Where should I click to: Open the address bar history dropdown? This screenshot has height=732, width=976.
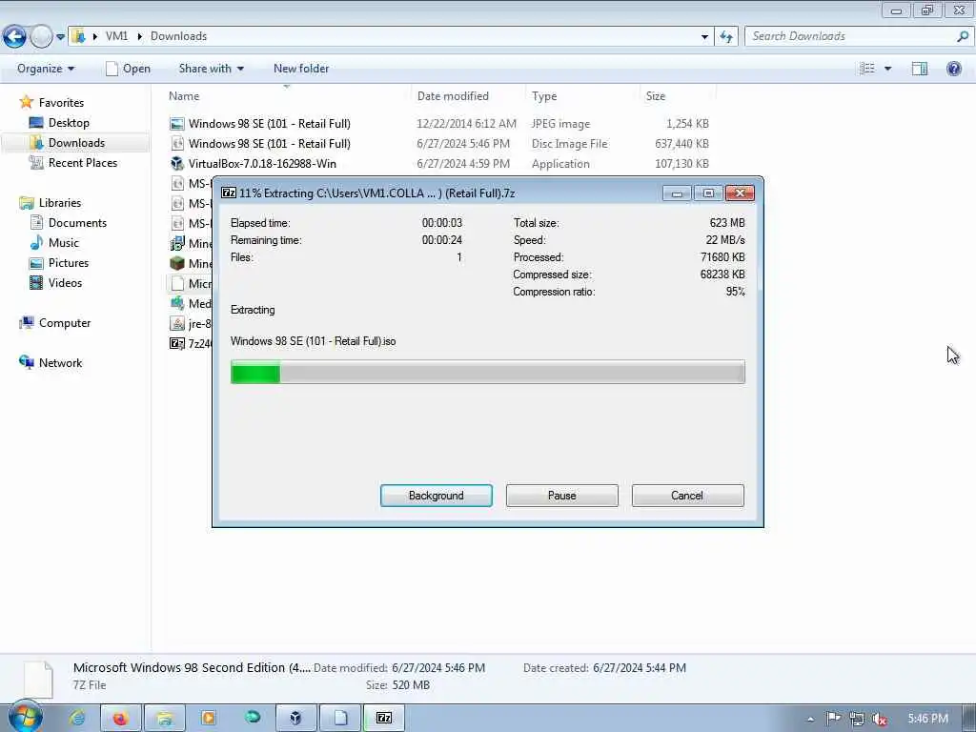[704, 37]
